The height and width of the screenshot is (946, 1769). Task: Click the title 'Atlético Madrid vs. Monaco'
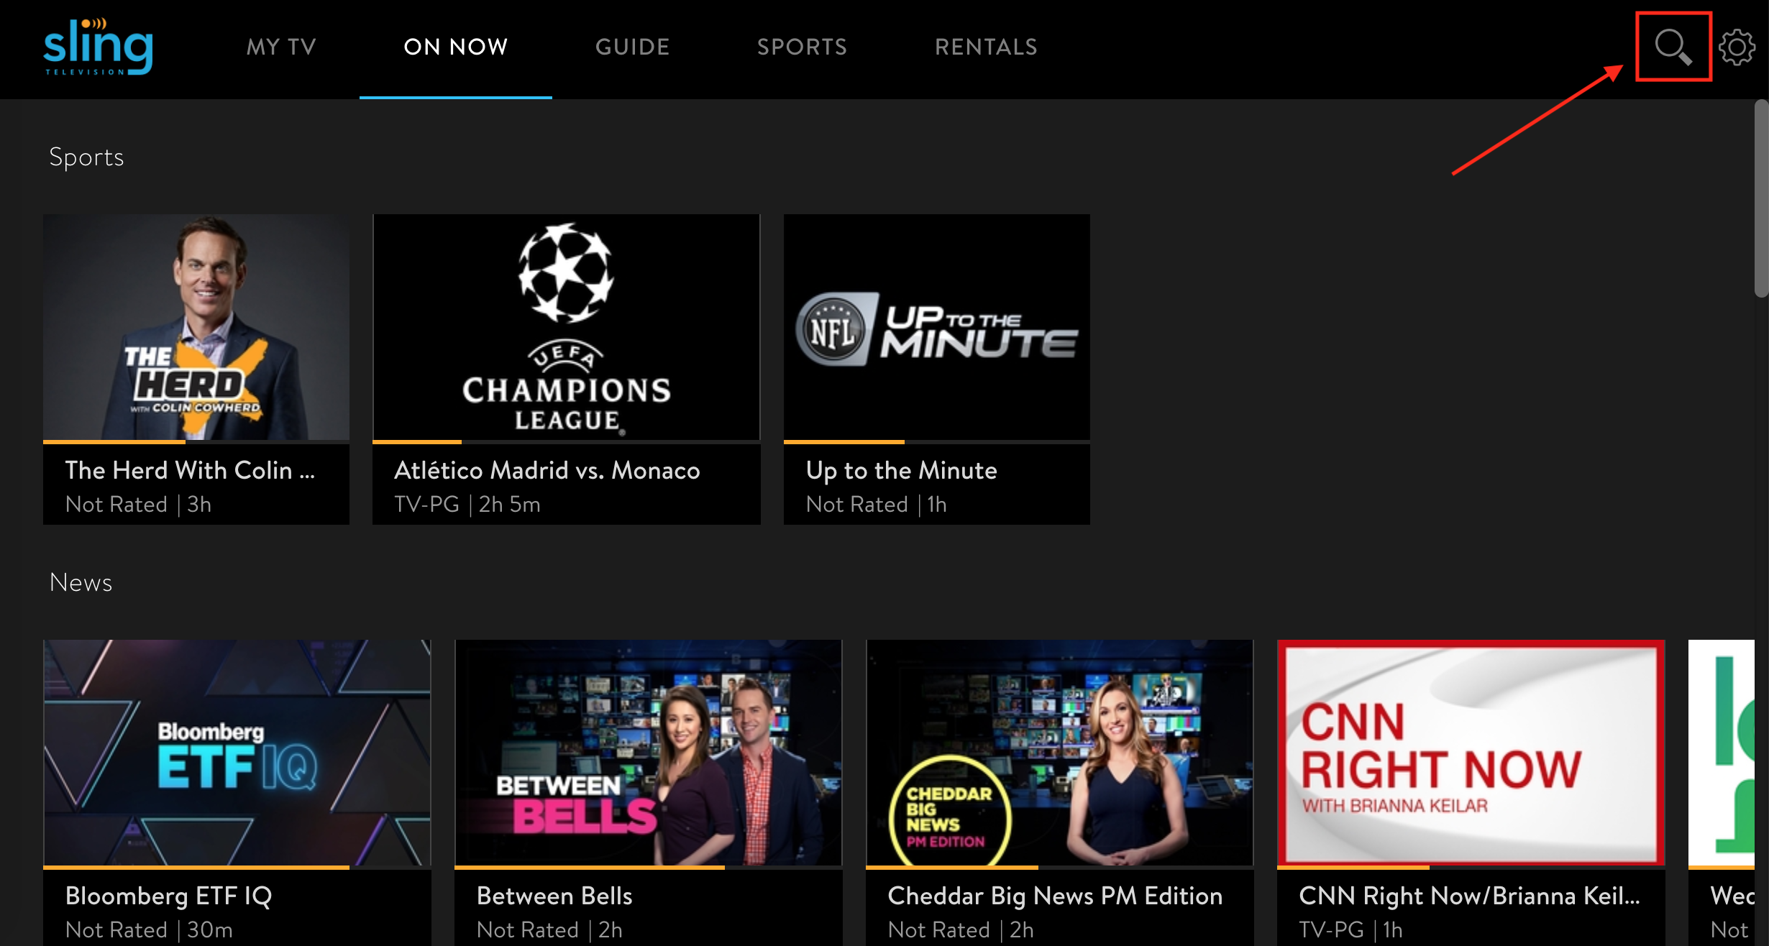pos(547,470)
